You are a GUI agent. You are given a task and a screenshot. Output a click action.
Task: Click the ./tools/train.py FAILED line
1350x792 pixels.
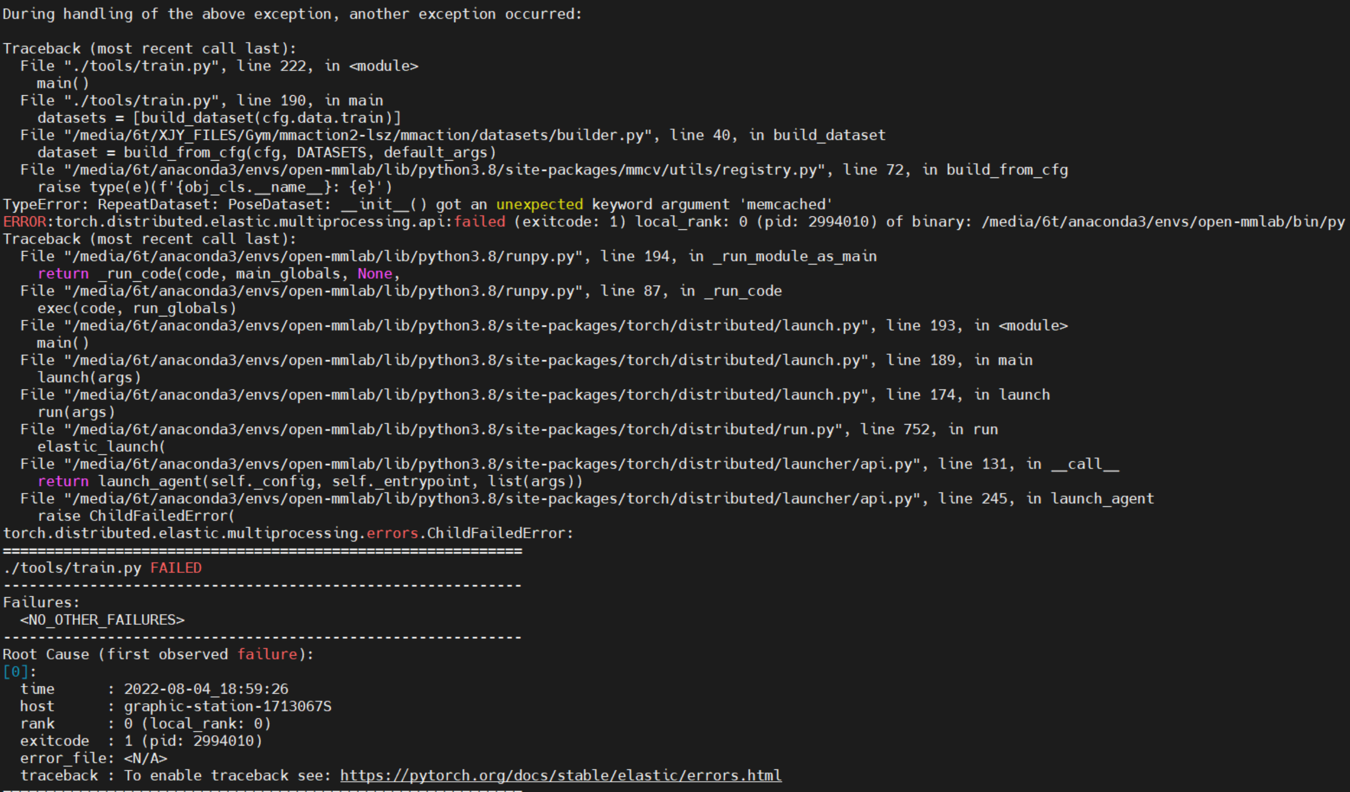click(x=102, y=567)
